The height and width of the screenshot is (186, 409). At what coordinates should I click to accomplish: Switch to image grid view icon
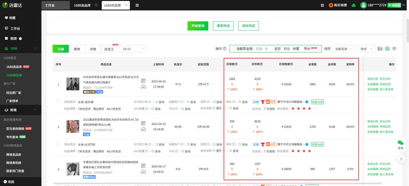(x=380, y=49)
